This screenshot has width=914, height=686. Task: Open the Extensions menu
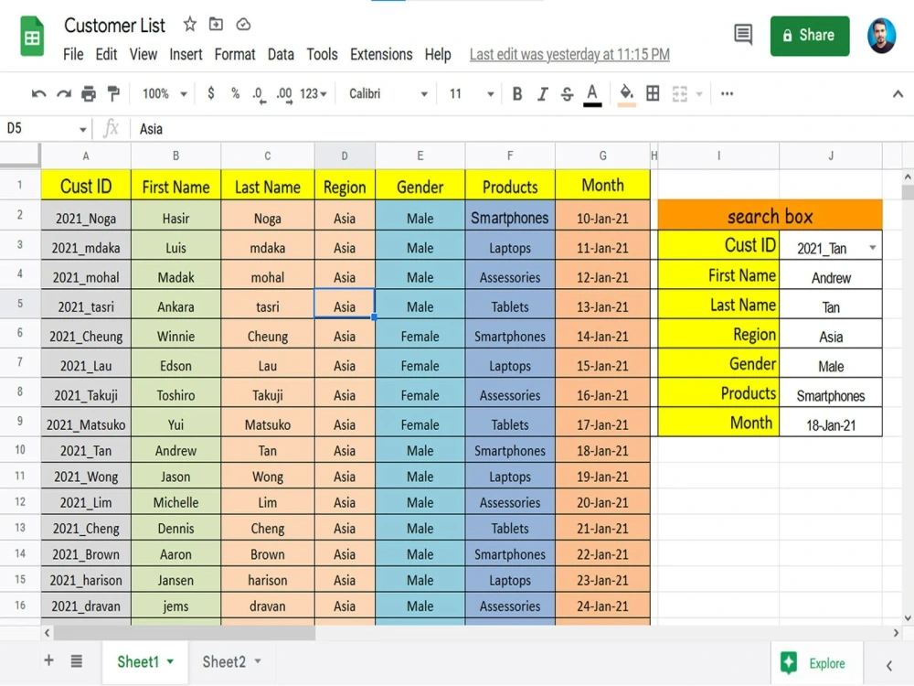tap(381, 54)
